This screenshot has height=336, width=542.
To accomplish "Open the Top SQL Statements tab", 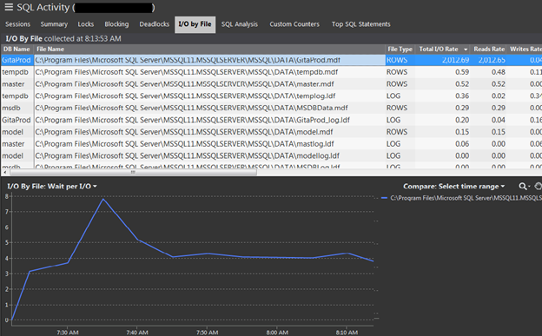I will [360, 24].
